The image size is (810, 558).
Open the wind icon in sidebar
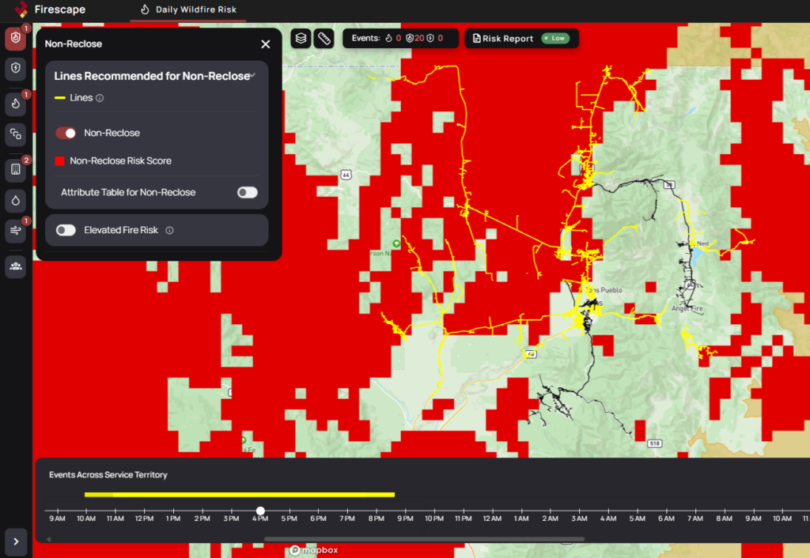coord(16,231)
